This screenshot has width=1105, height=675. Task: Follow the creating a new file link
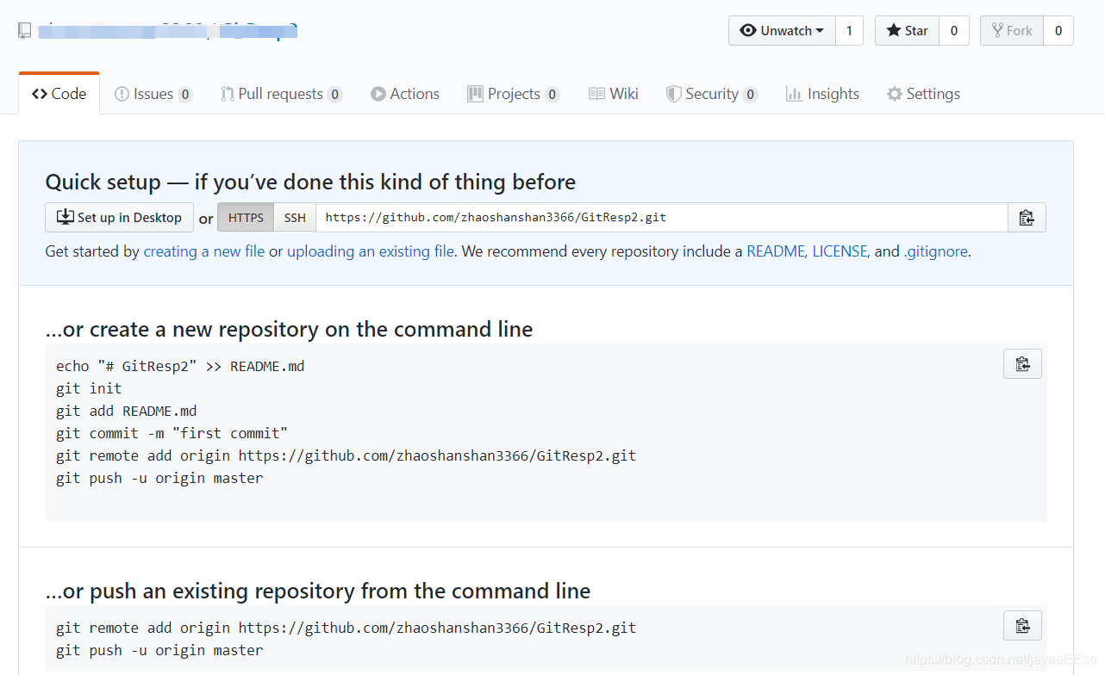[x=204, y=251]
